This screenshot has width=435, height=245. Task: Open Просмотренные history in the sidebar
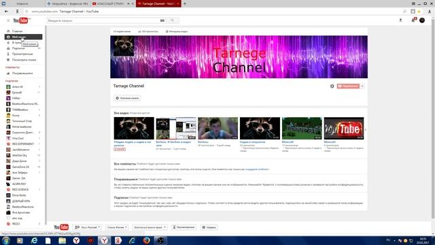(x=23, y=54)
